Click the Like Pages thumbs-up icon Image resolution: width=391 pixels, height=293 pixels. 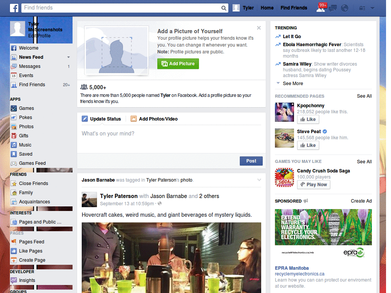pyautogui.click(x=14, y=251)
